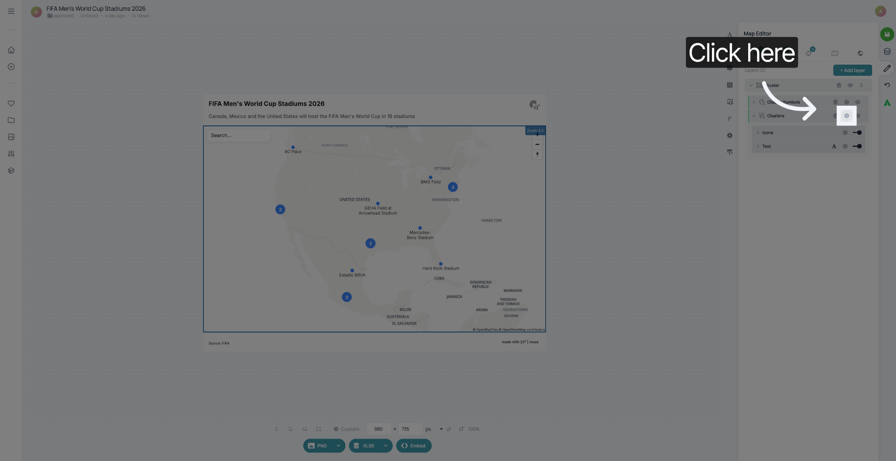The image size is (896, 461).
Task: Click the 23° logo in map header
Action: pos(534,105)
